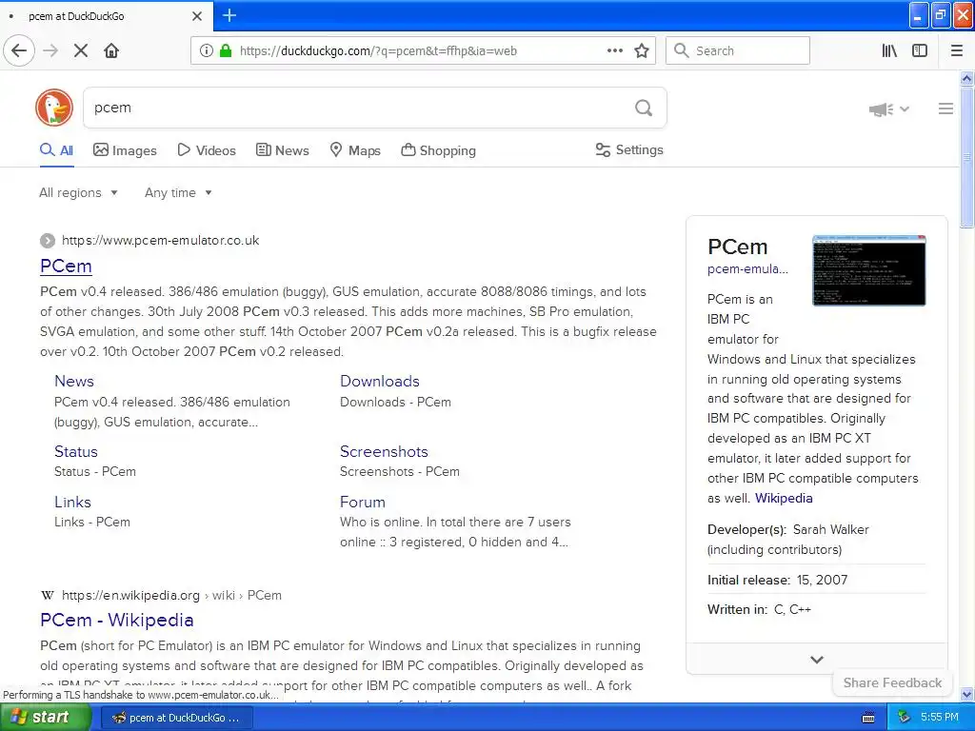Click 'Initial release: 15, 2007' text
Screen dimensions: 975x731
click(x=777, y=580)
